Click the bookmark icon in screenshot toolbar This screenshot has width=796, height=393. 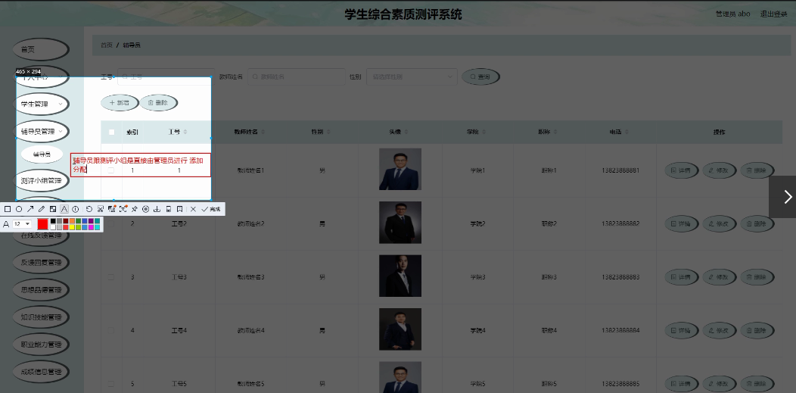point(180,209)
